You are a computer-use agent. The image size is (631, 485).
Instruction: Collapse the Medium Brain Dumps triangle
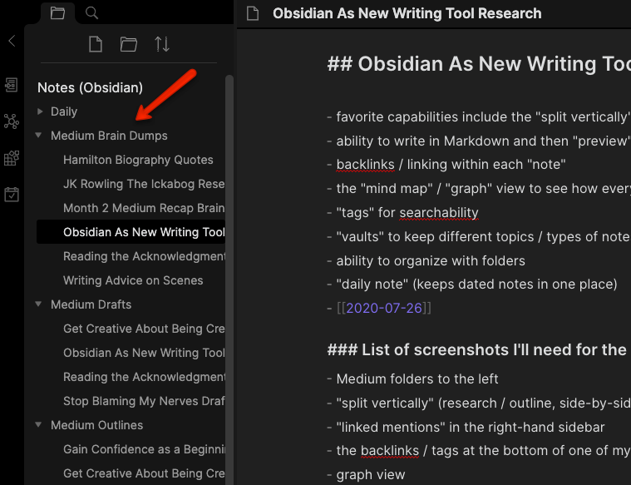point(38,136)
